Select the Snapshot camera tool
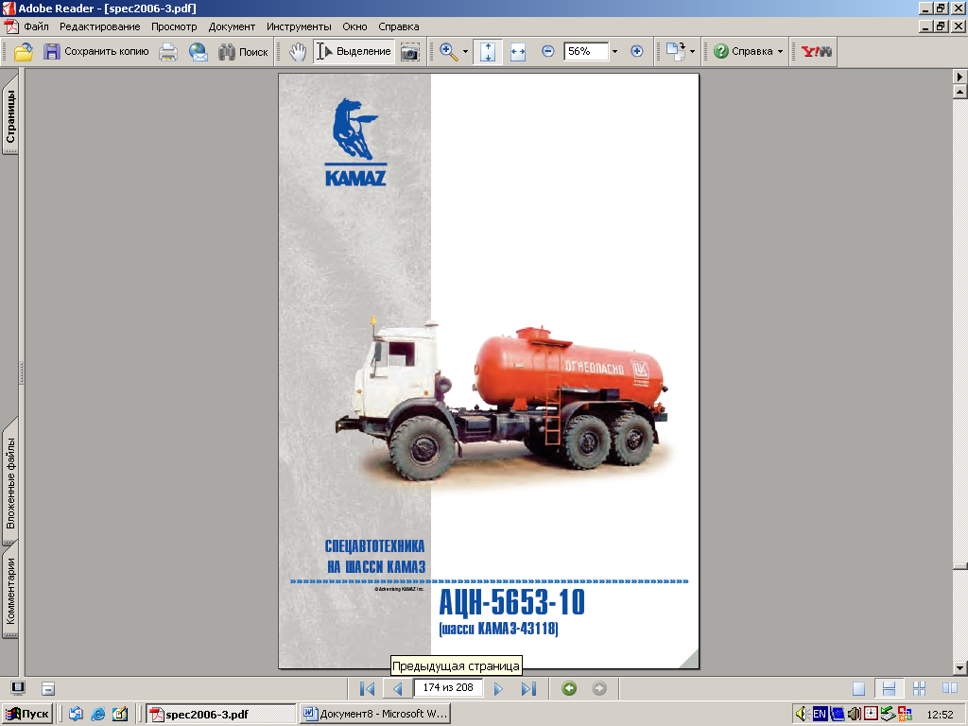 410,52
